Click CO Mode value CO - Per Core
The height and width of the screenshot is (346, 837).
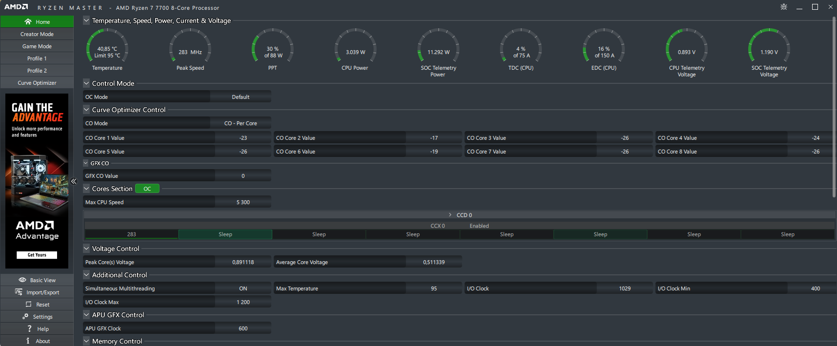(240, 123)
